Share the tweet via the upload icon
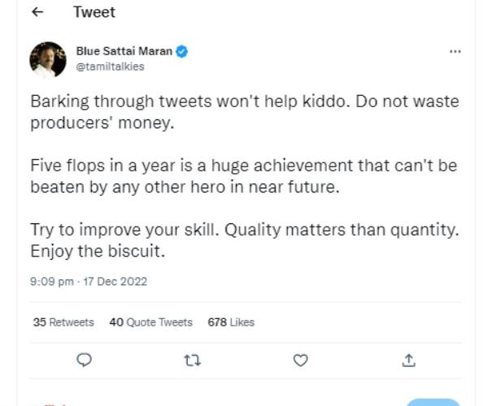 (x=409, y=360)
